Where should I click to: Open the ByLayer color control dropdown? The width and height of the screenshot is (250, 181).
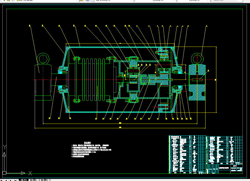[x=114, y=1]
